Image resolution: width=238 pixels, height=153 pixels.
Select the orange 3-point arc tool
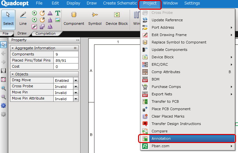pos(42,20)
